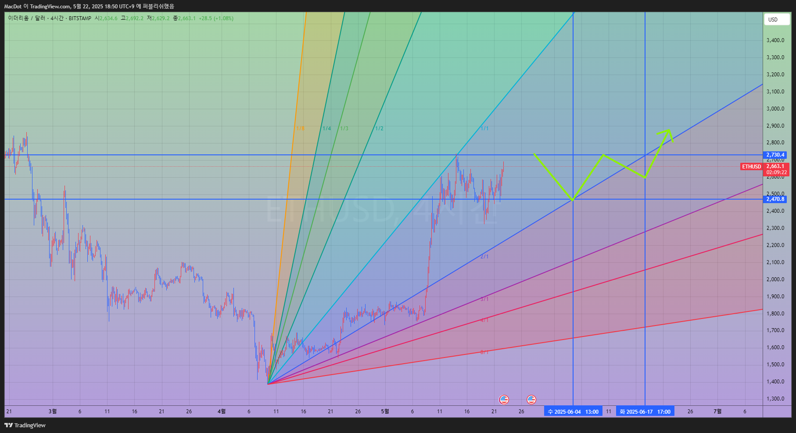Click the 3,400.0 price axis label
The image size is (796, 433).
(775, 40)
